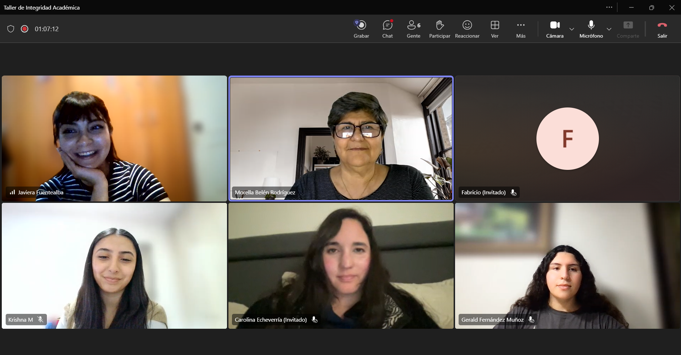
Task: Click the Javiera Fuentealba name label
Action: 40,192
